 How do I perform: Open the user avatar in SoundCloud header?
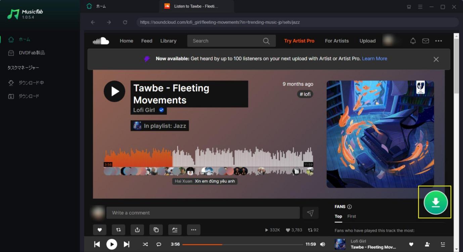[x=388, y=41]
